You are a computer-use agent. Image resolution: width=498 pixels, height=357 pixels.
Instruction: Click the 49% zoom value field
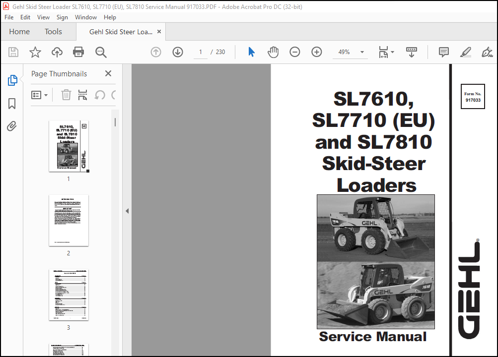coord(344,52)
